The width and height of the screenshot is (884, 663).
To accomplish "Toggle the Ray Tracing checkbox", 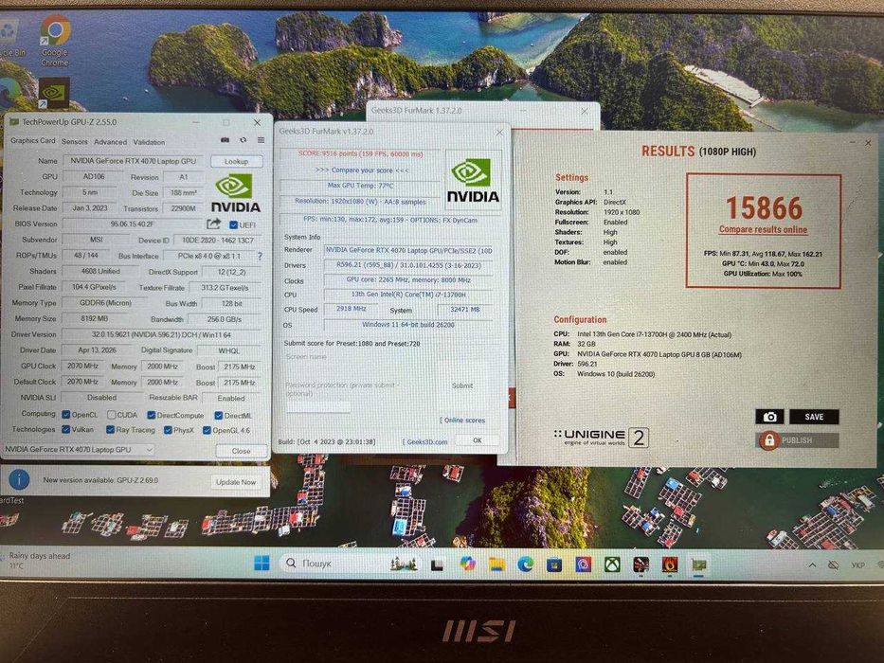I will [111, 430].
